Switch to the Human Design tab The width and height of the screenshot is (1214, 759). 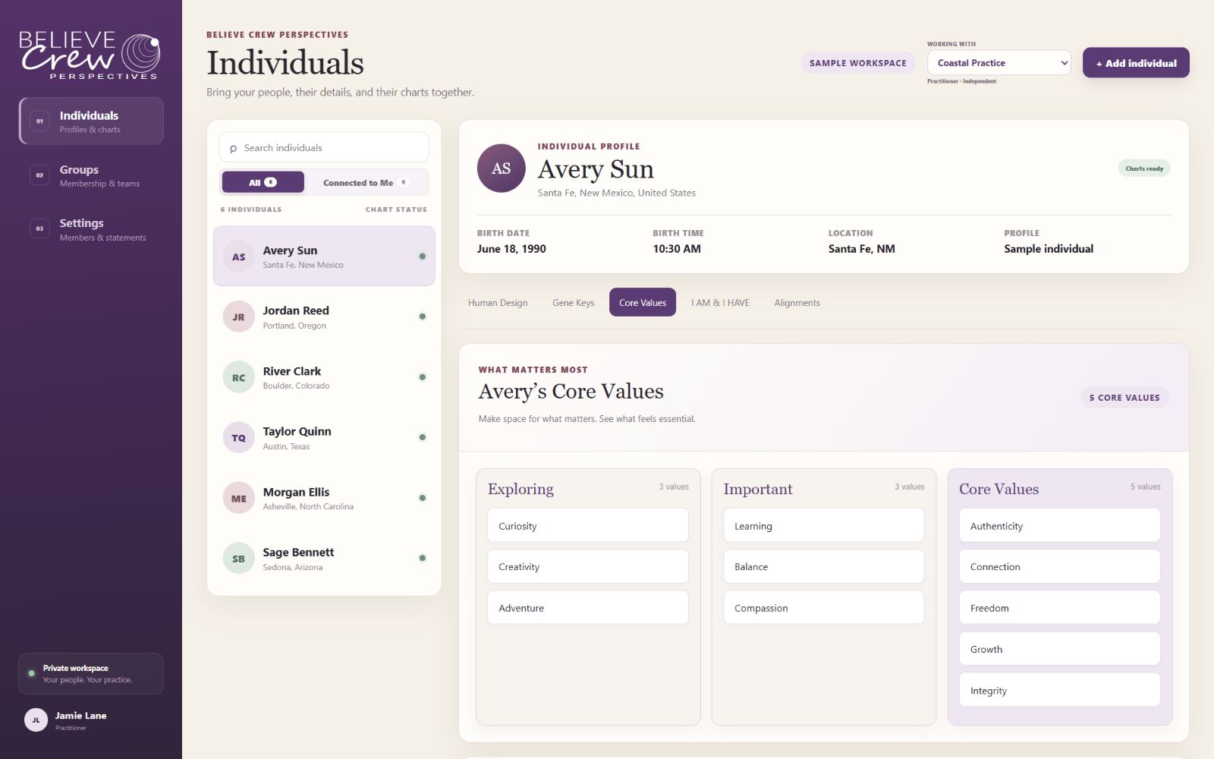pos(498,302)
